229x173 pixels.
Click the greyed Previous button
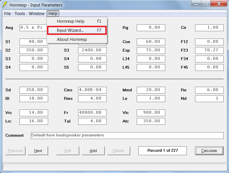click(x=15, y=151)
